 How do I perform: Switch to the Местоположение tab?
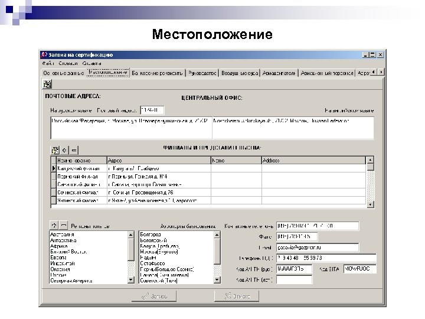pyautogui.click(x=108, y=73)
